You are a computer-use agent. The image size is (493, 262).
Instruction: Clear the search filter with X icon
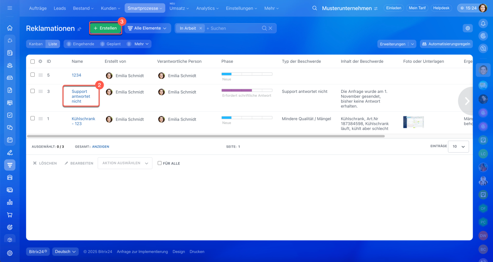click(x=270, y=28)
